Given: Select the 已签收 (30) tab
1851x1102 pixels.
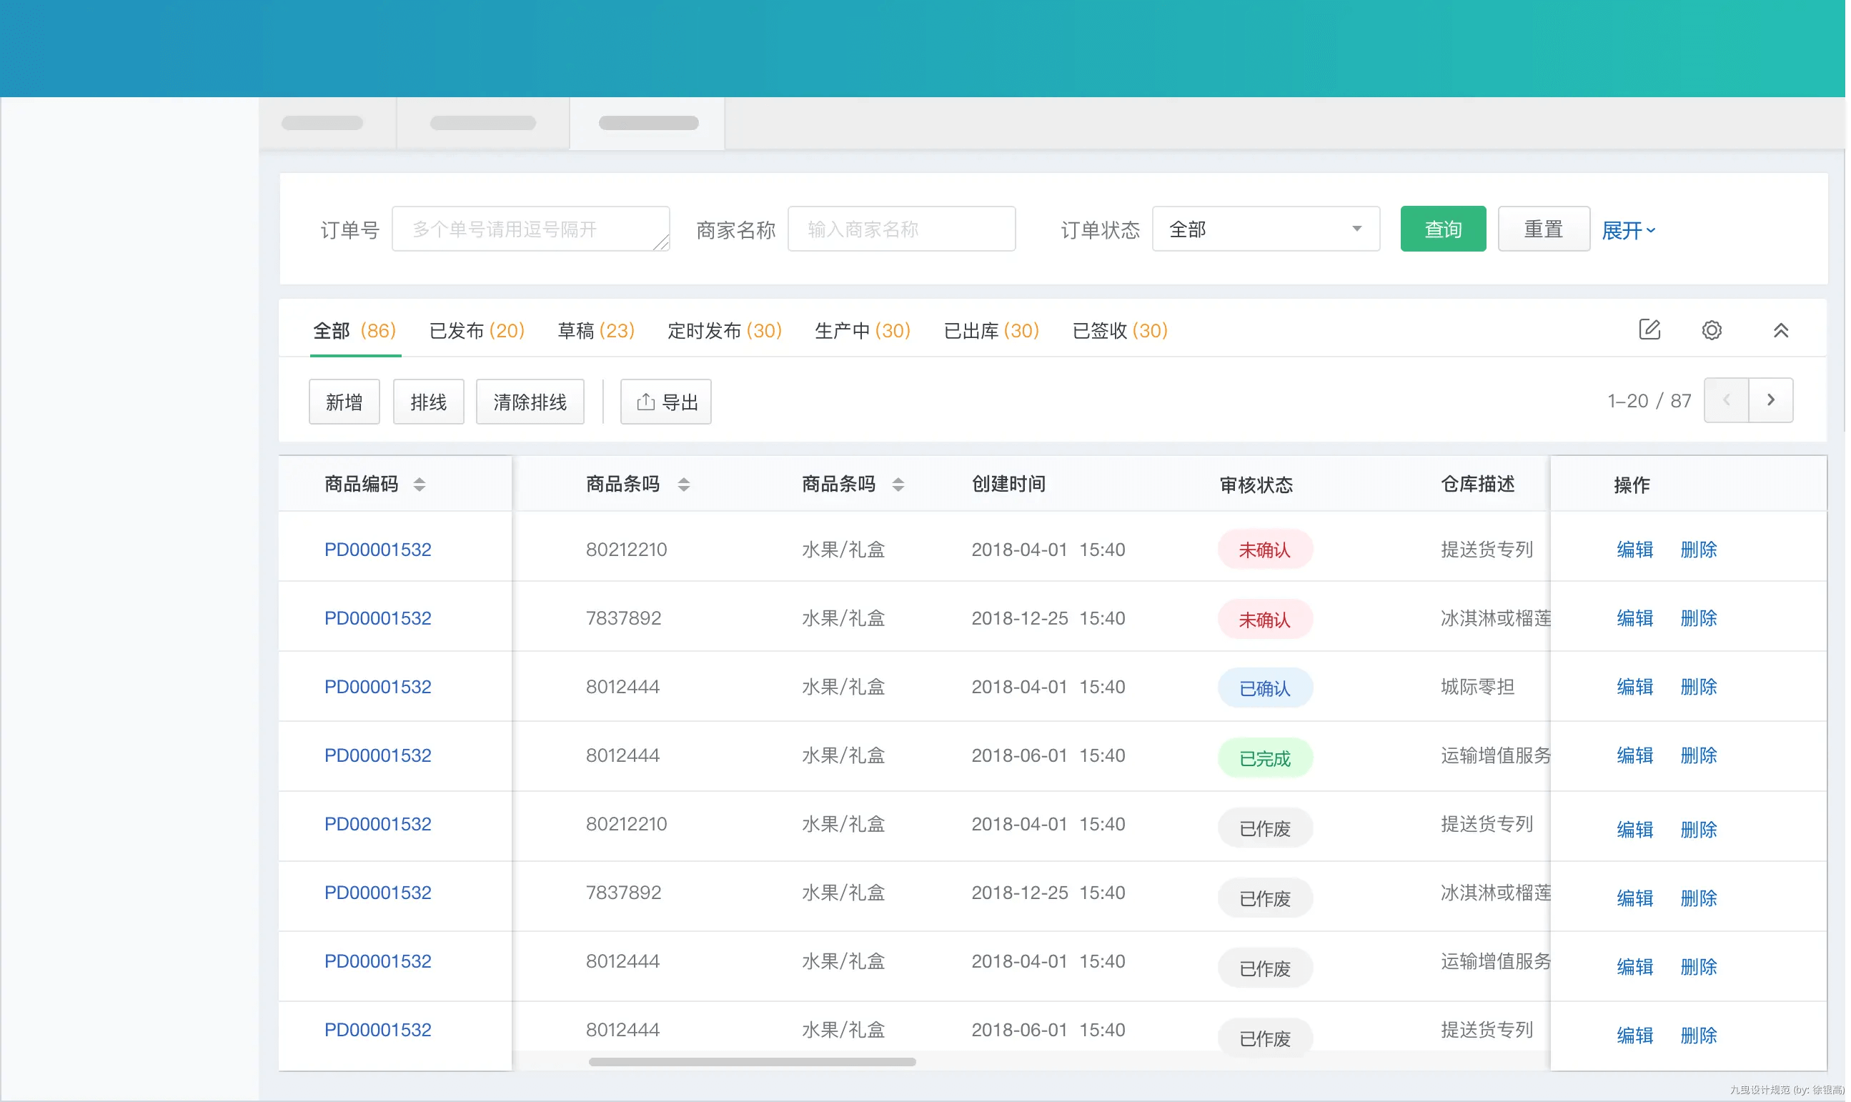Looking at the screenshot, I should click(1121, 330).
